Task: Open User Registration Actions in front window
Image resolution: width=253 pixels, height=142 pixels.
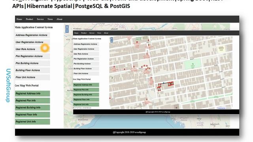Action: pos(86,49)
